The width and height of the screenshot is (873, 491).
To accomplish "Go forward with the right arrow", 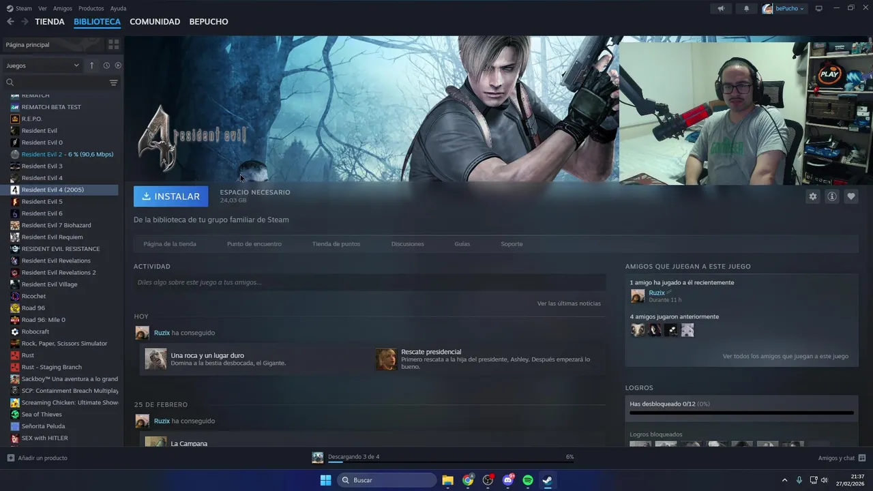I will coord(25,22).
